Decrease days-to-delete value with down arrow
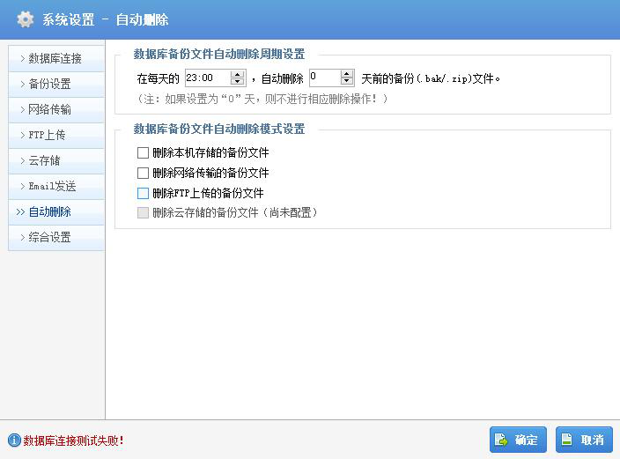 click(x=347, y=81)
